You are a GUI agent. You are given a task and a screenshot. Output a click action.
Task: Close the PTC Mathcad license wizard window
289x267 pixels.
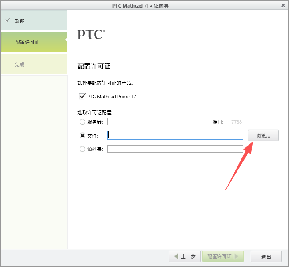283,5
